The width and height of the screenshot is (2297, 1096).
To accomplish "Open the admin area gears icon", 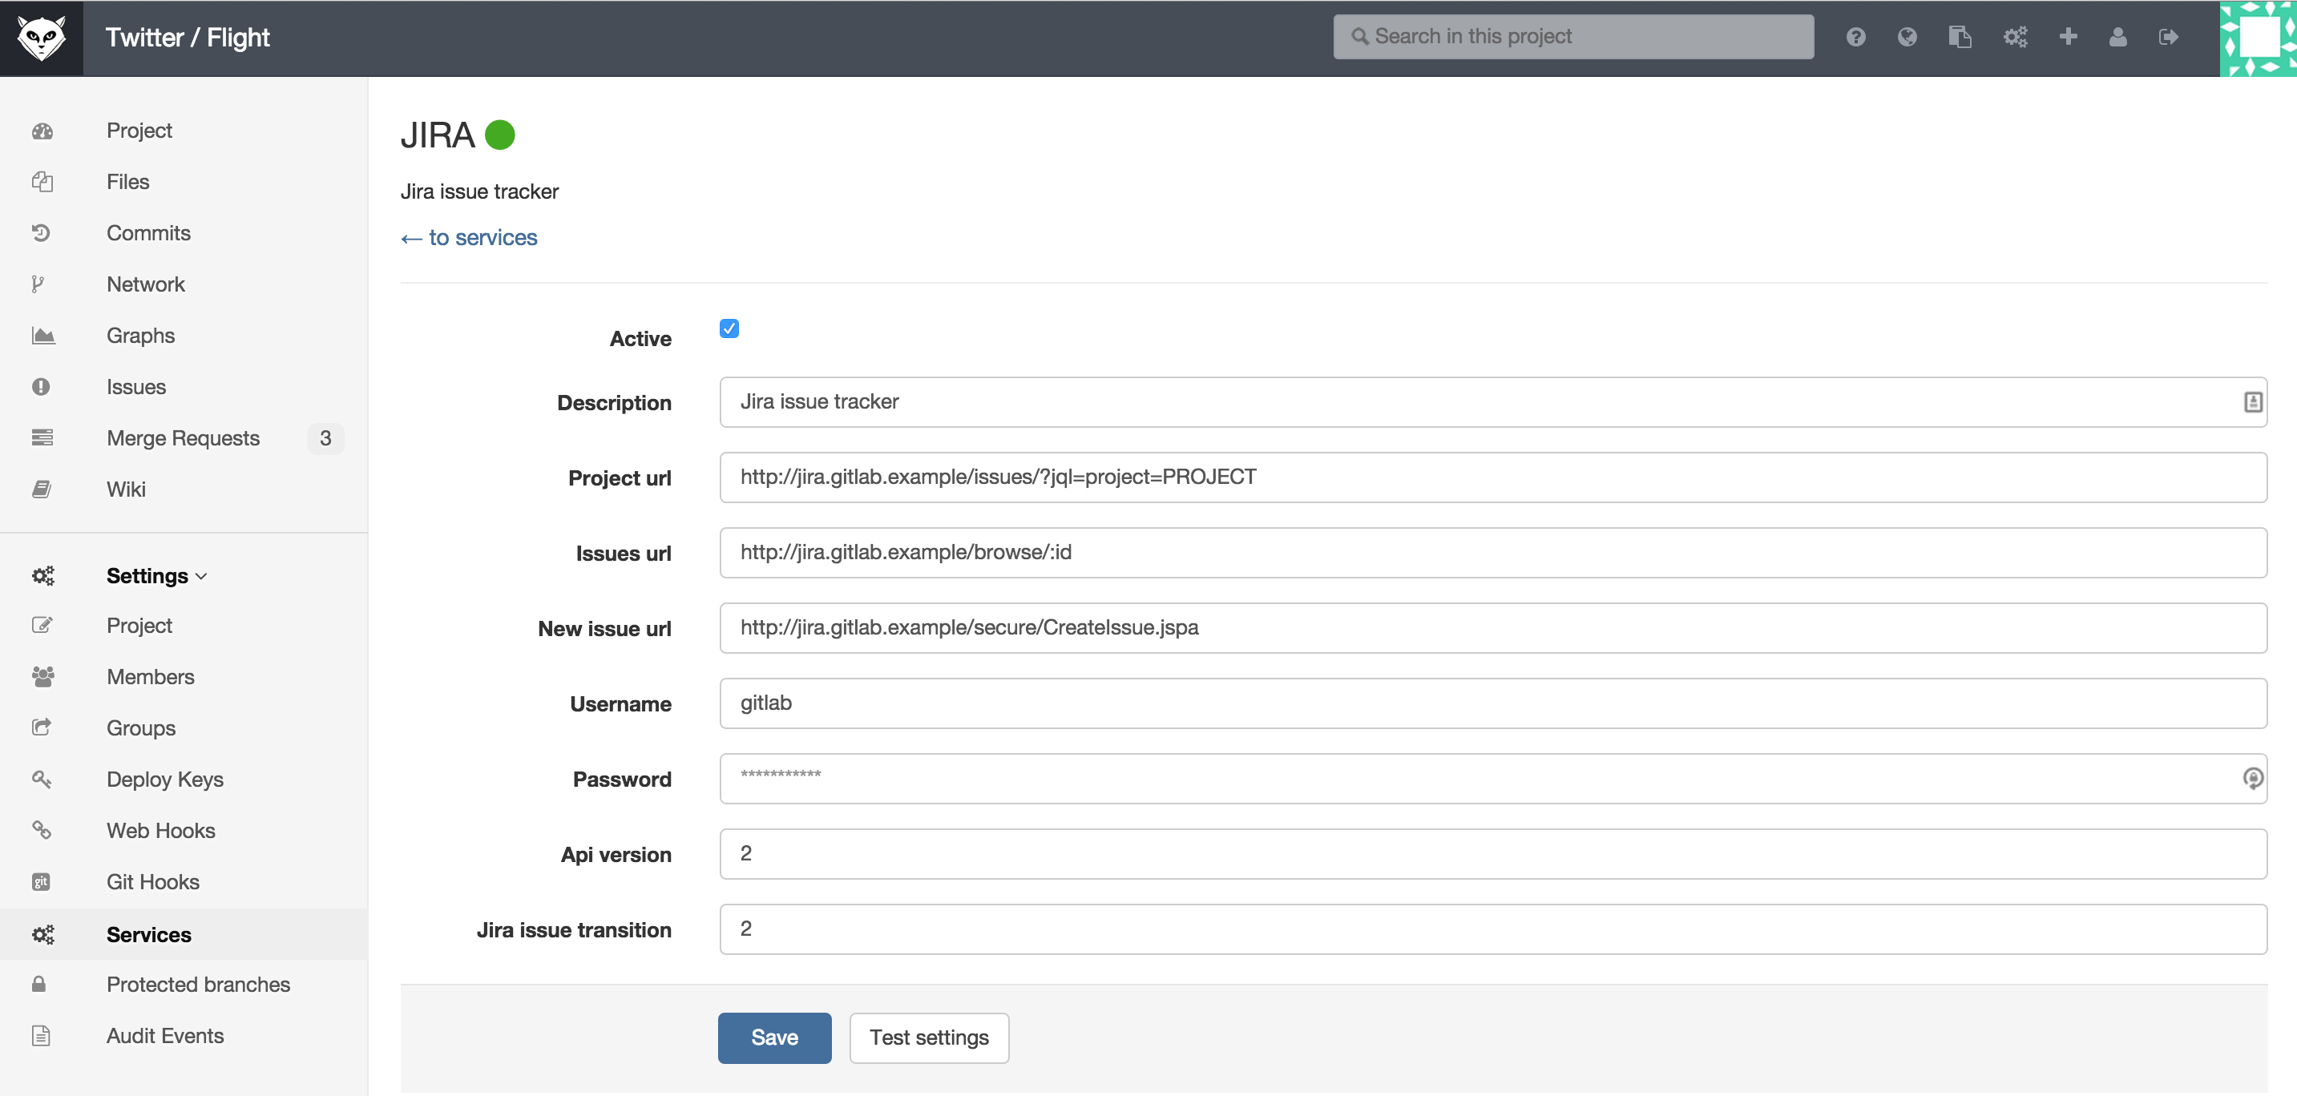I will [x=2015, y=37].
